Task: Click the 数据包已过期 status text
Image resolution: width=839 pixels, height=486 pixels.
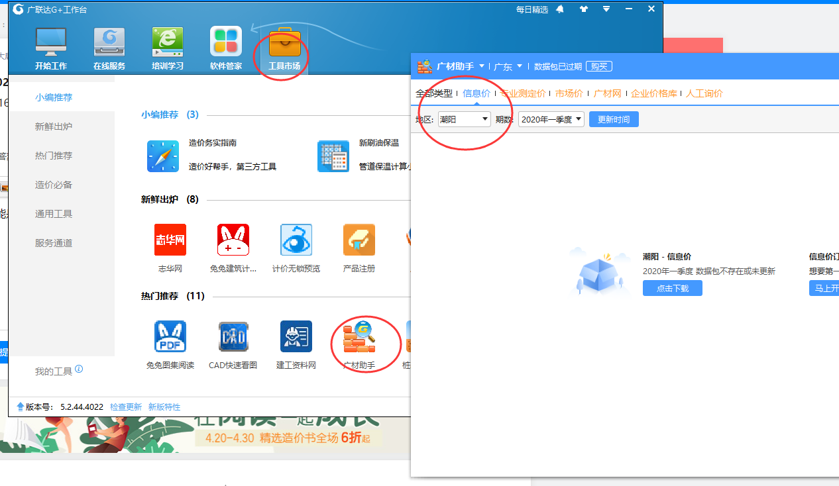Action: (558, 66)
